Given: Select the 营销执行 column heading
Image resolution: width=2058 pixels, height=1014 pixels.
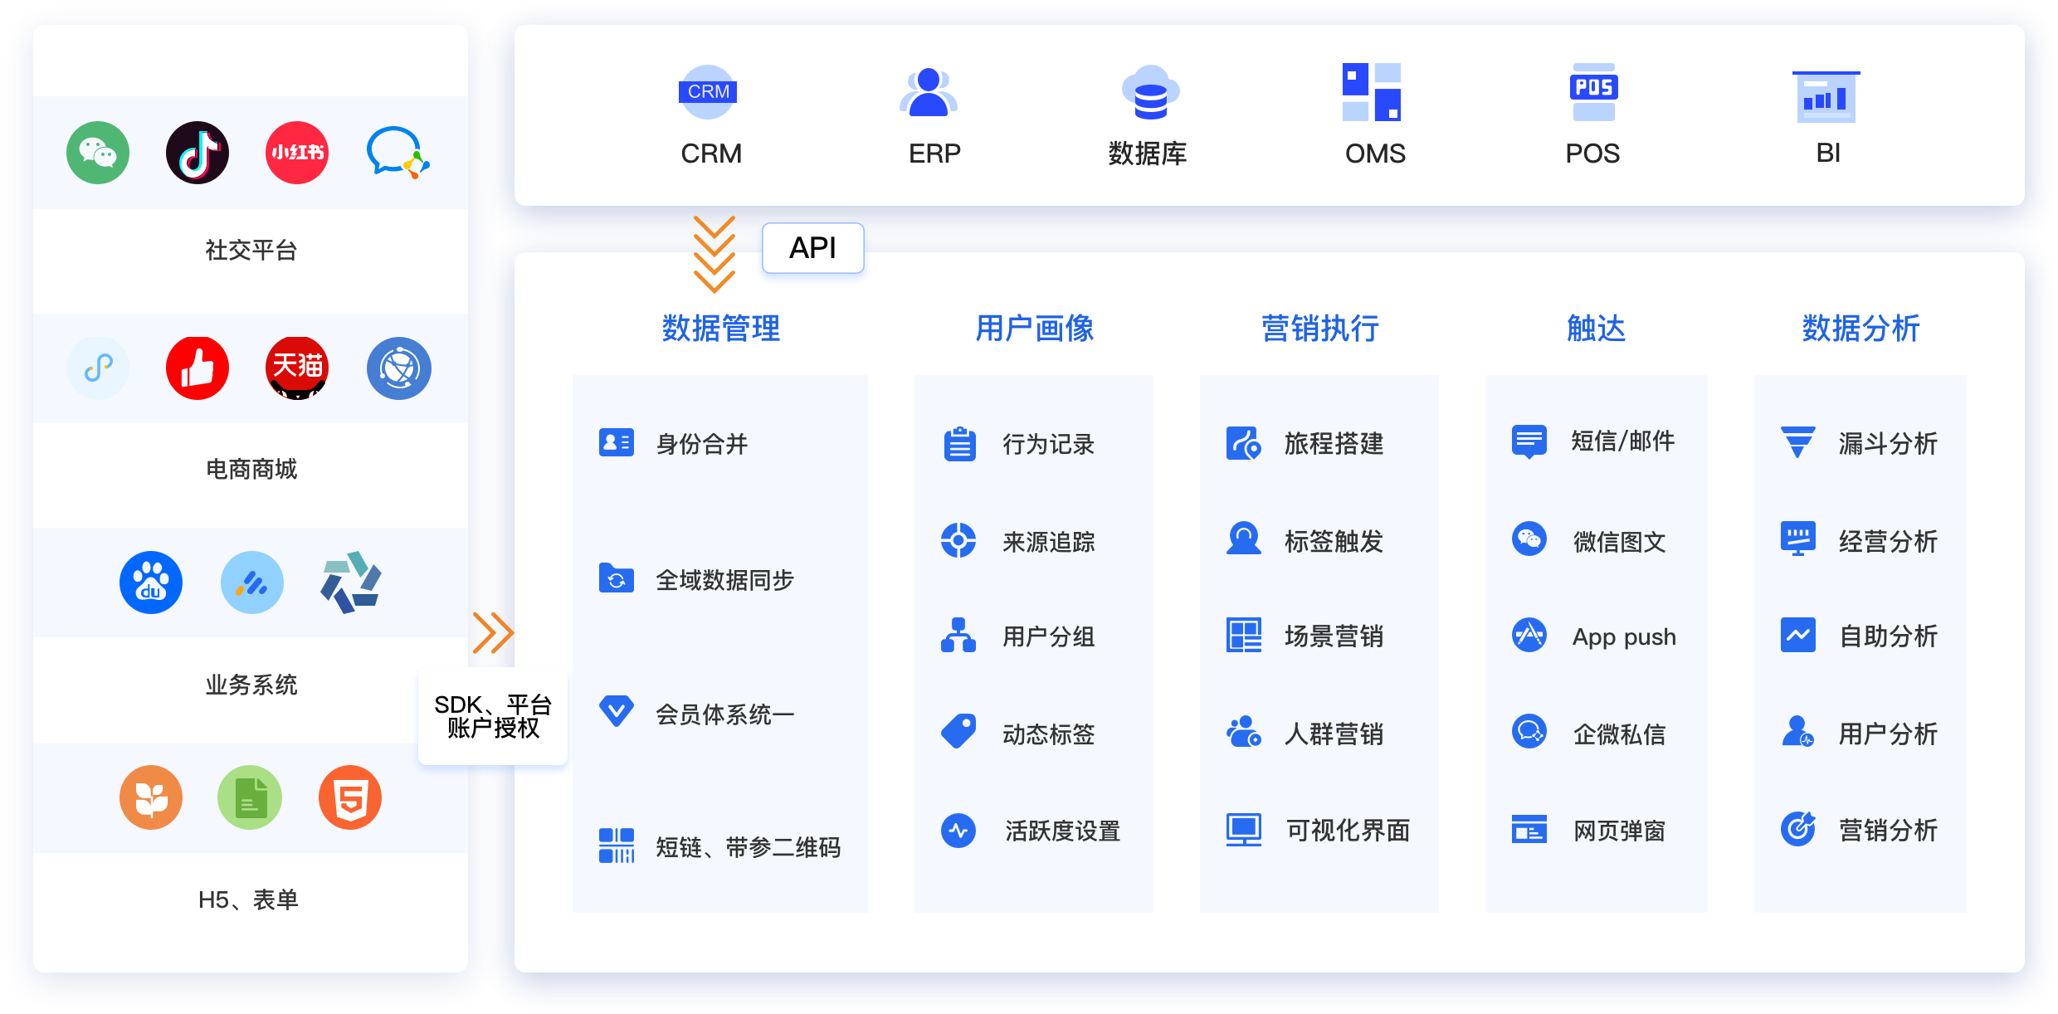Looking at the screenshot, I should coord(1320,329).
